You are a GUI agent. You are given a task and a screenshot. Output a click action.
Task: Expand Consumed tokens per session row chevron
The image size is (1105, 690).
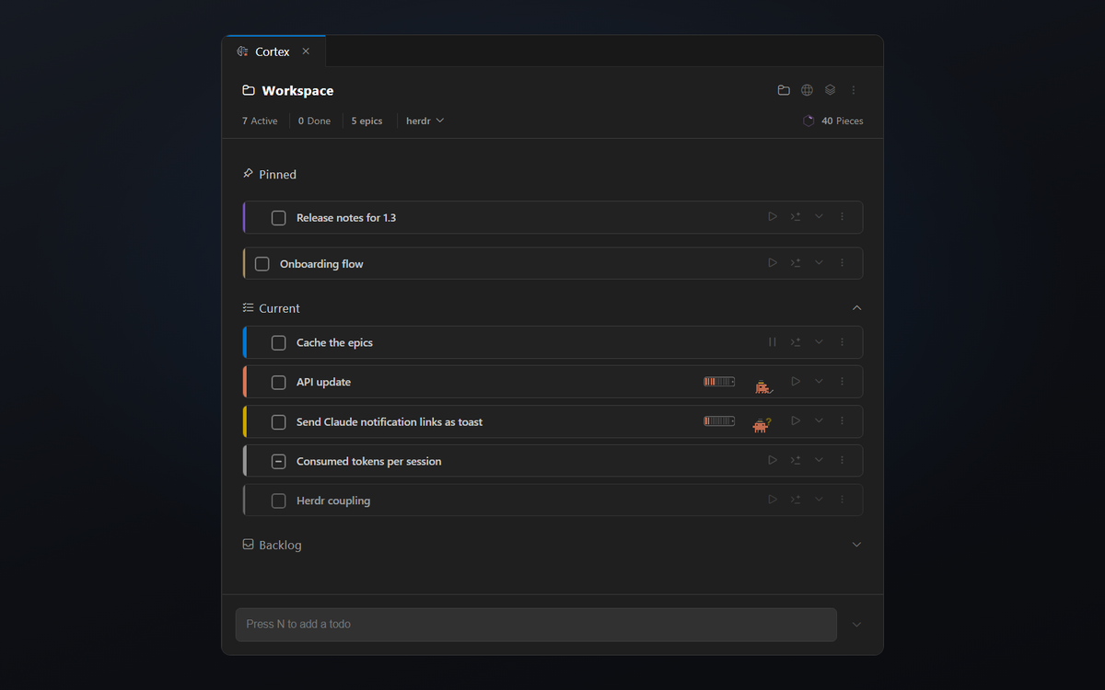[x=819, y=460]
